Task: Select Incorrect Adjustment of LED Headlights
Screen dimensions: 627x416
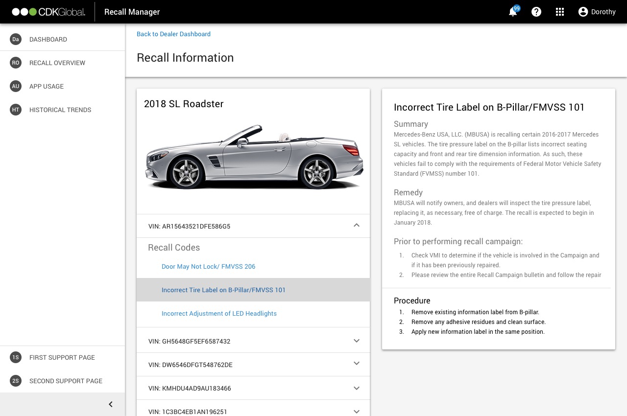Action: click(219, 313)
